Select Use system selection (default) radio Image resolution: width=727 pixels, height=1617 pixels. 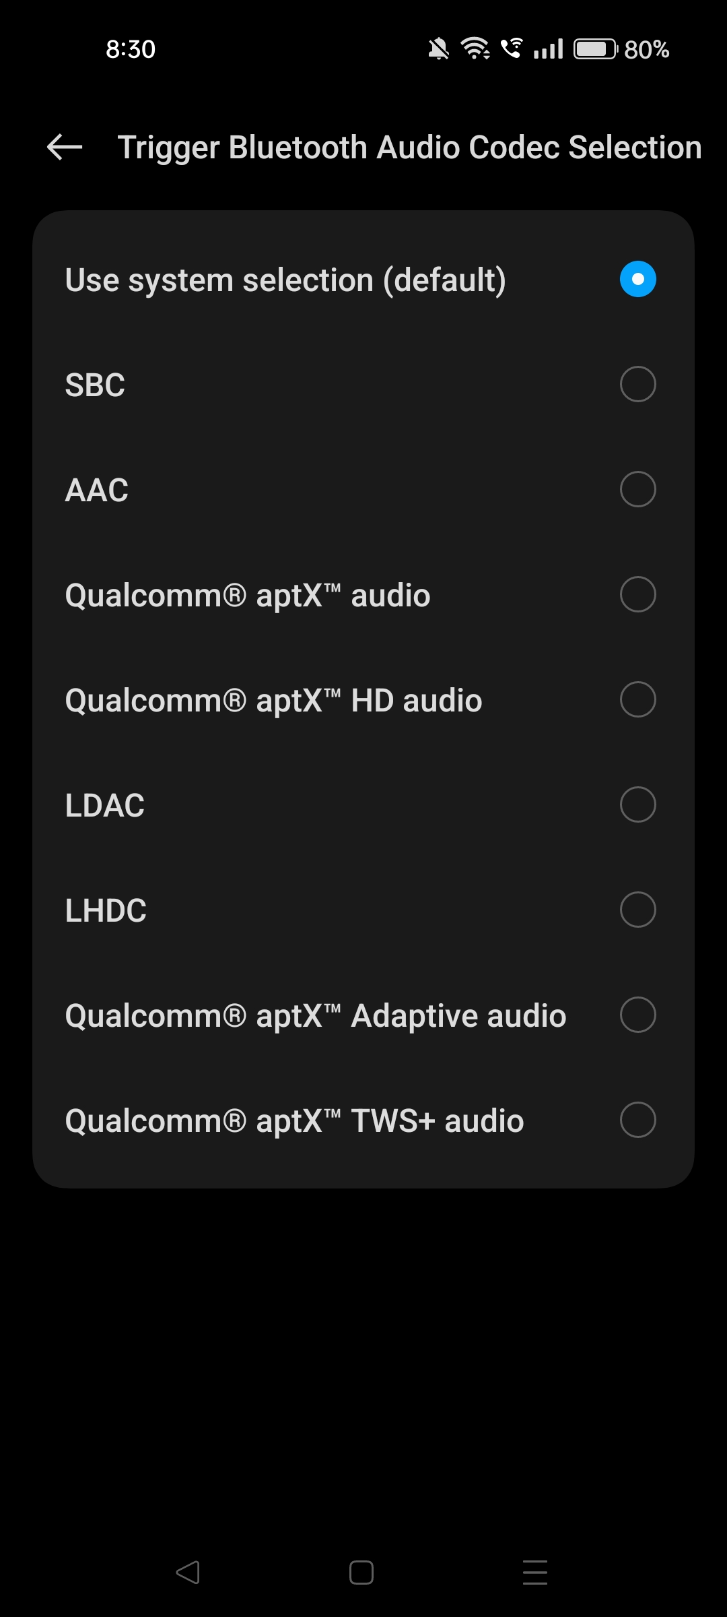click(x=637, y=279)
